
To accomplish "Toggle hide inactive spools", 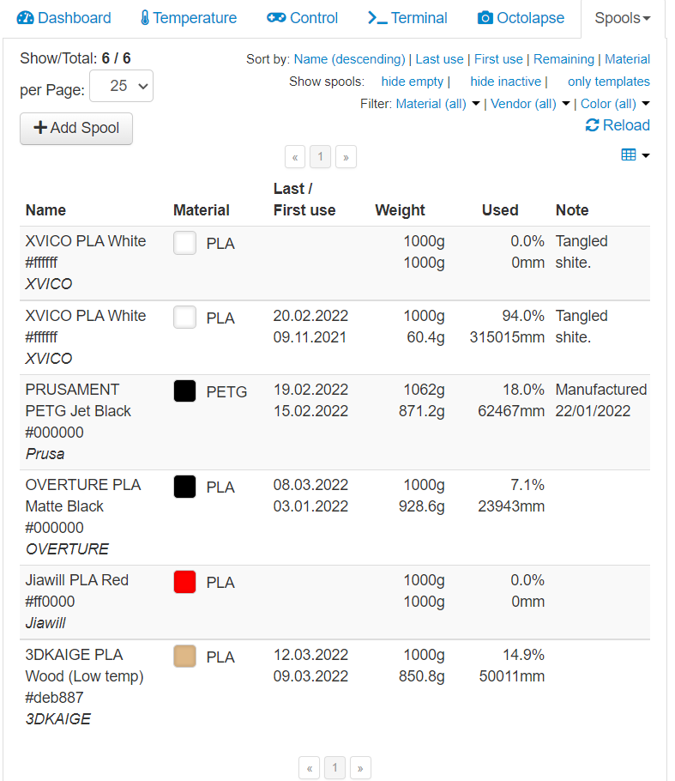I will tap(505, 82).
